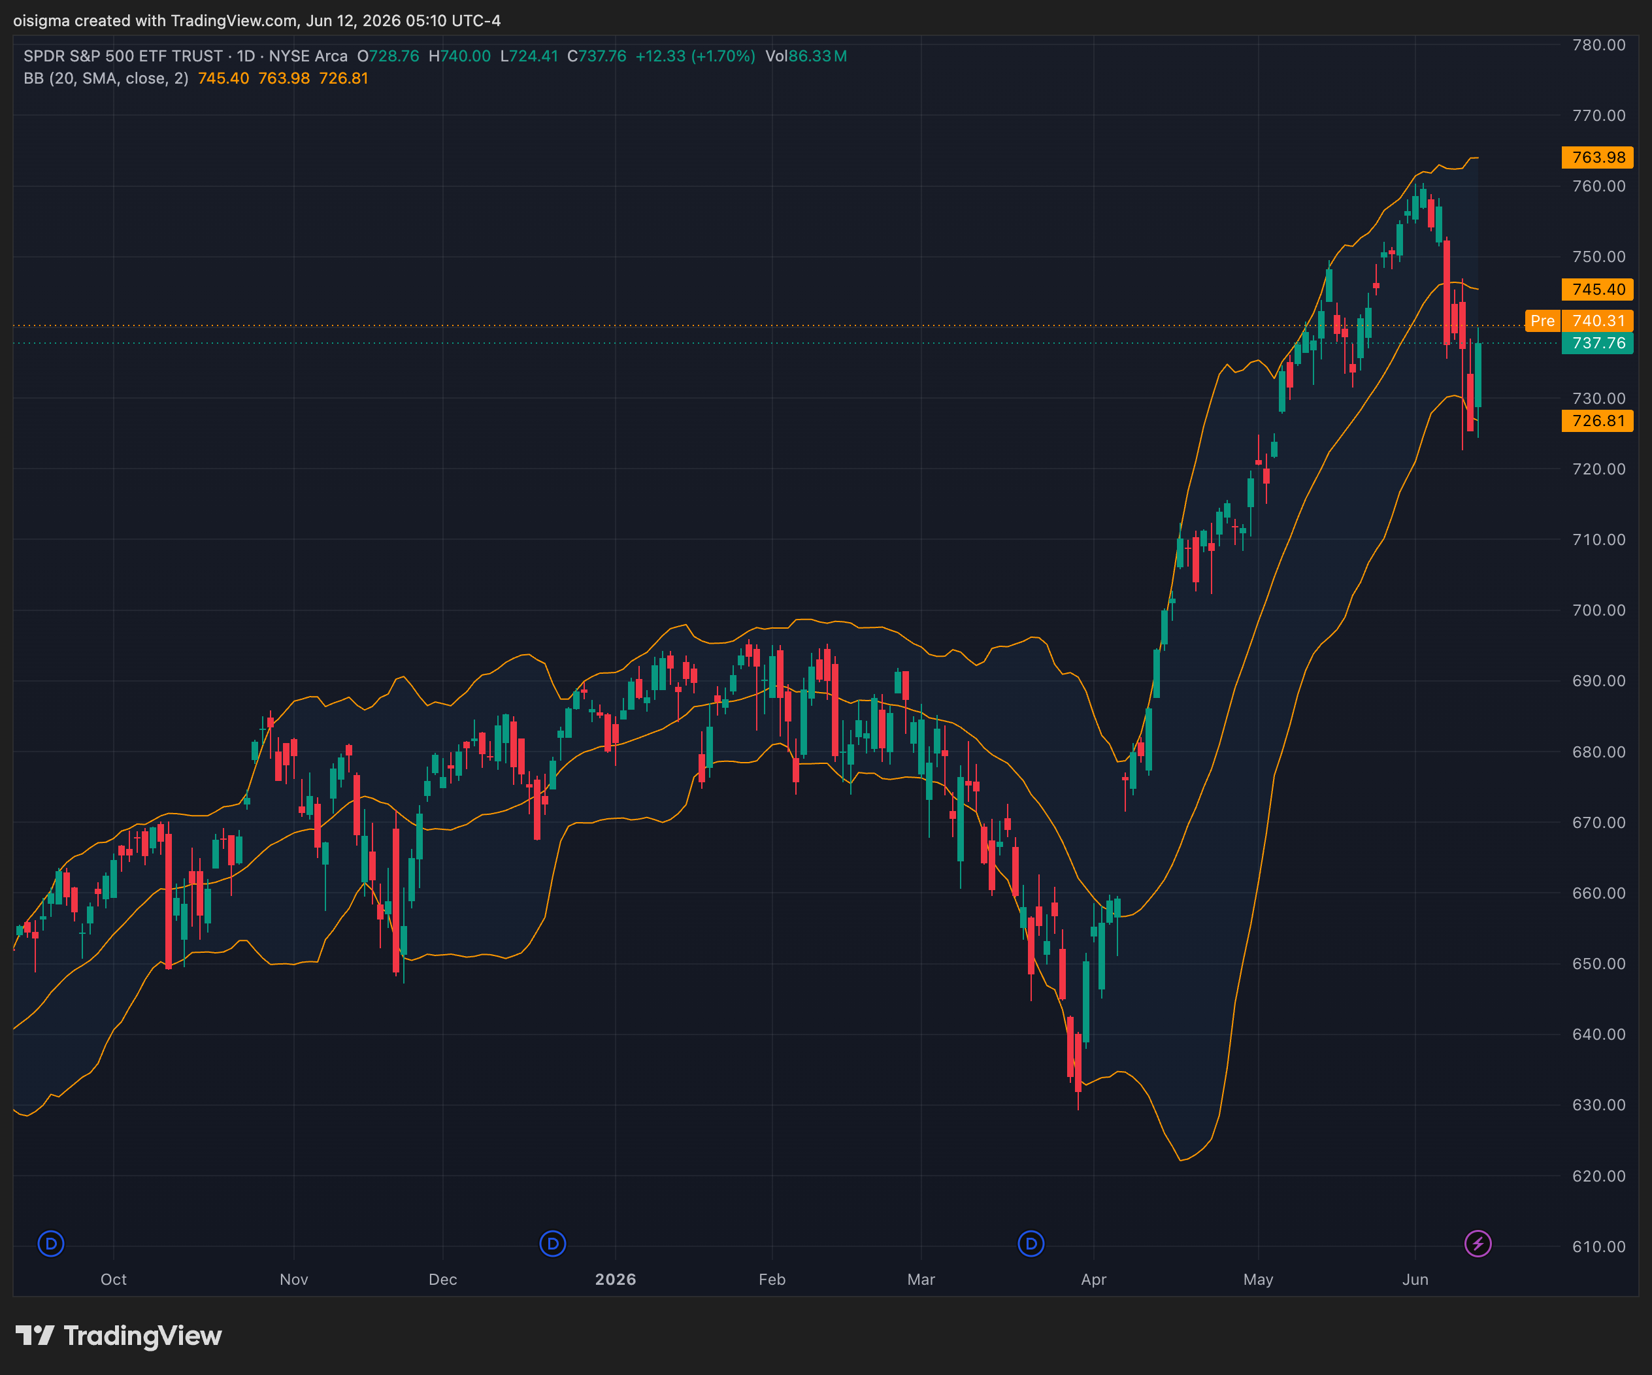Image resolution: width=1652 pixels, height=1375 pixels.
Task: Click the O 728.76 open value
Action: [388, 56]
